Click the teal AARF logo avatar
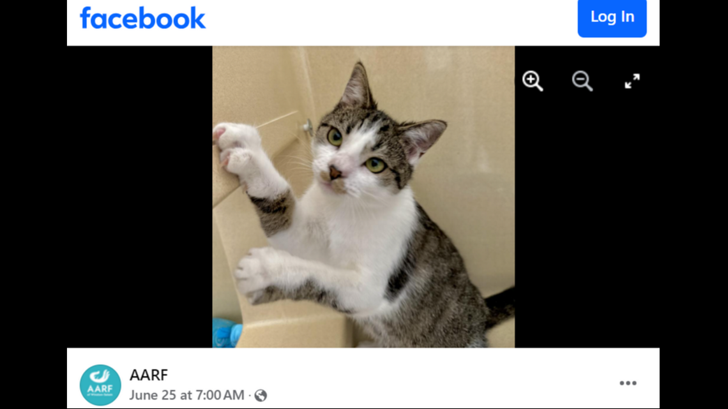 100,385
